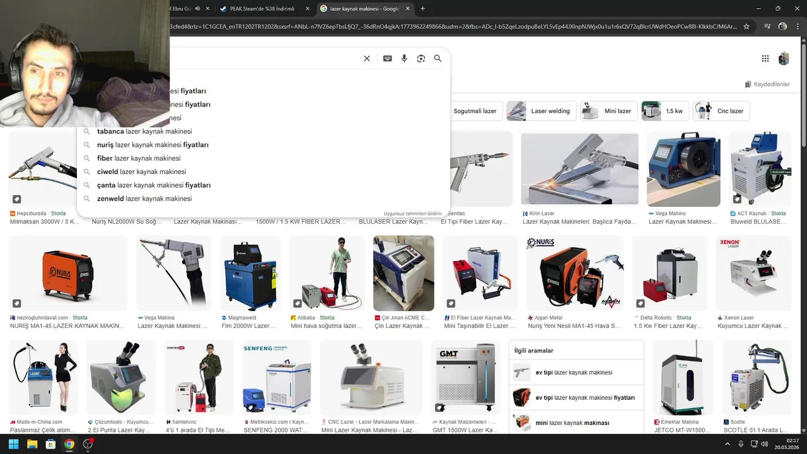Open the Chrome profile avatar in the toolbar
Image resolution: width=807 pixels, height=454 pixels.
782,26
